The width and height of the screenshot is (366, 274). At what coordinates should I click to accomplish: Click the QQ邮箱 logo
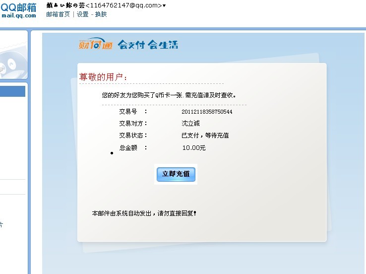(18, 8)
